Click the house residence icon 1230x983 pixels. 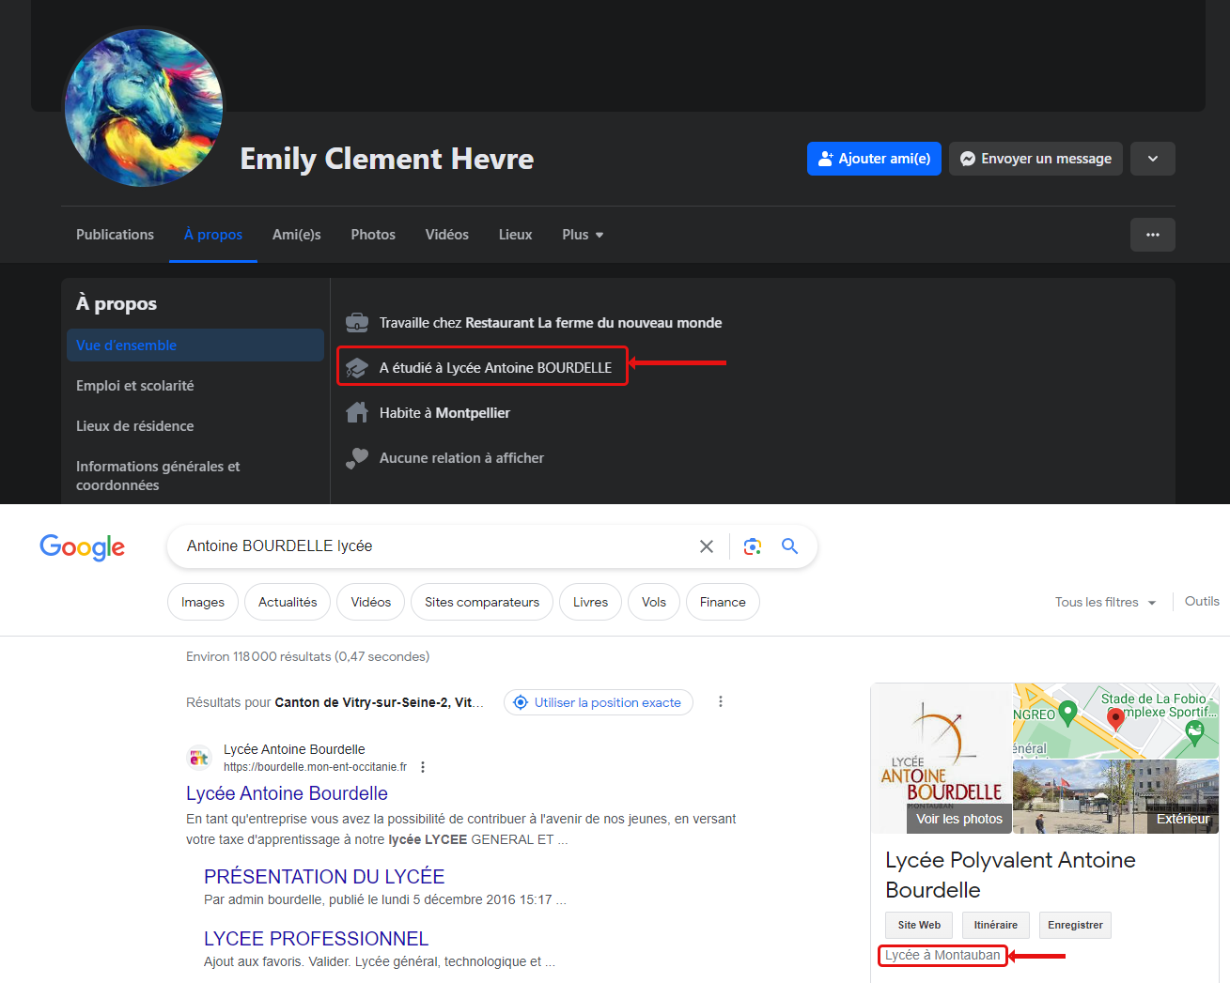[x=357, y=413]
